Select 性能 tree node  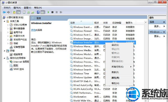pyautogui.click(x=16, y=43)
